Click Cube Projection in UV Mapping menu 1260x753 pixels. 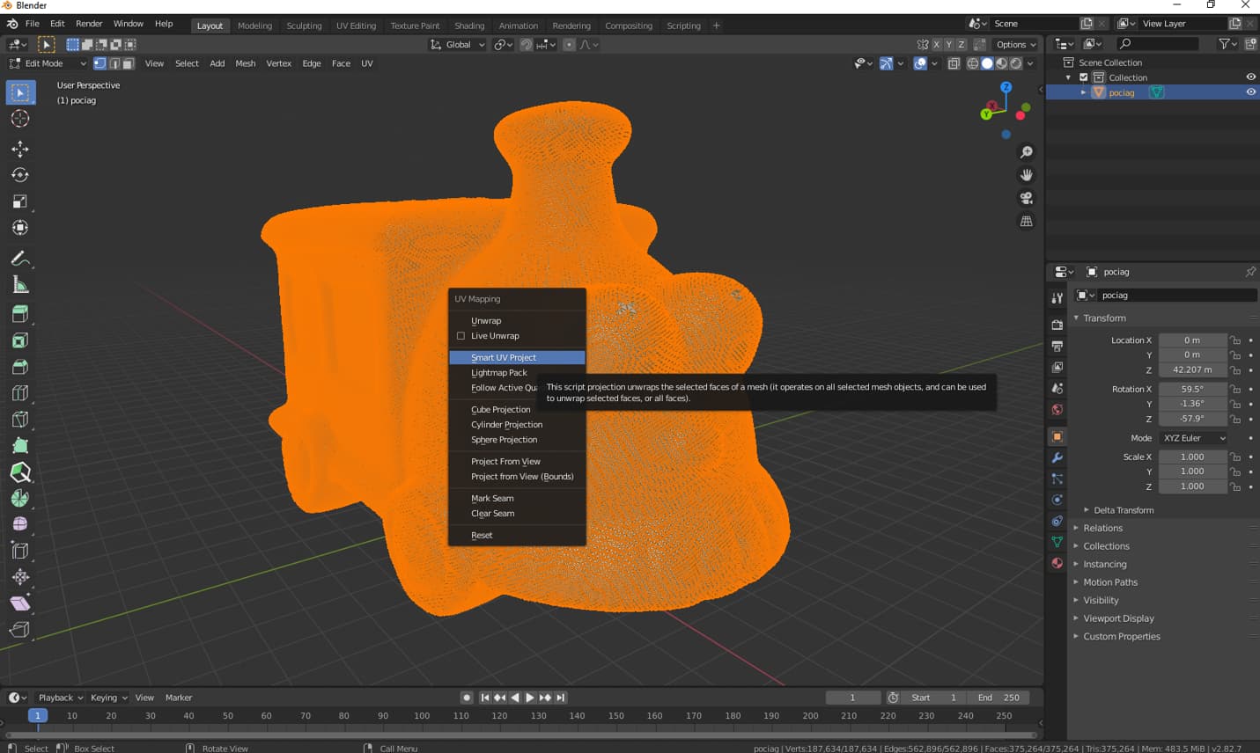click(500, 409)
